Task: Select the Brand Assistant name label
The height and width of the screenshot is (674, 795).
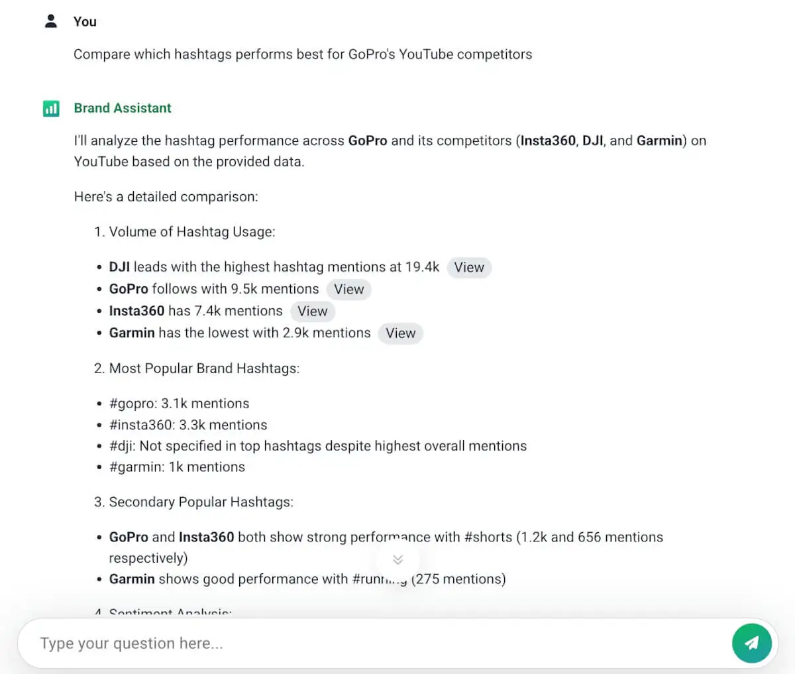Action: tap(123, 107)
